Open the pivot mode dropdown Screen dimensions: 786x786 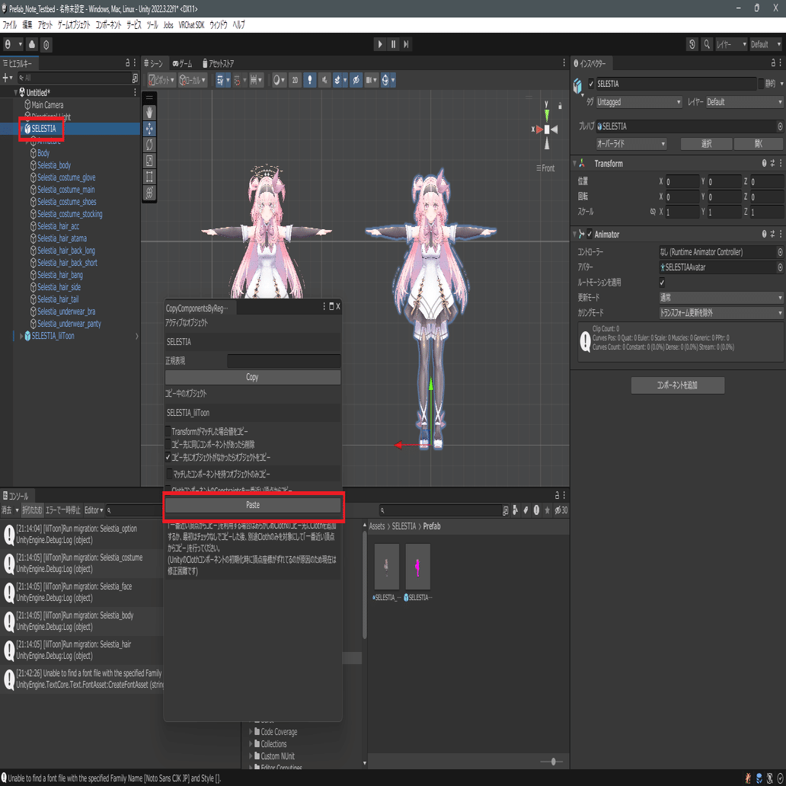[x=161, y=80]
